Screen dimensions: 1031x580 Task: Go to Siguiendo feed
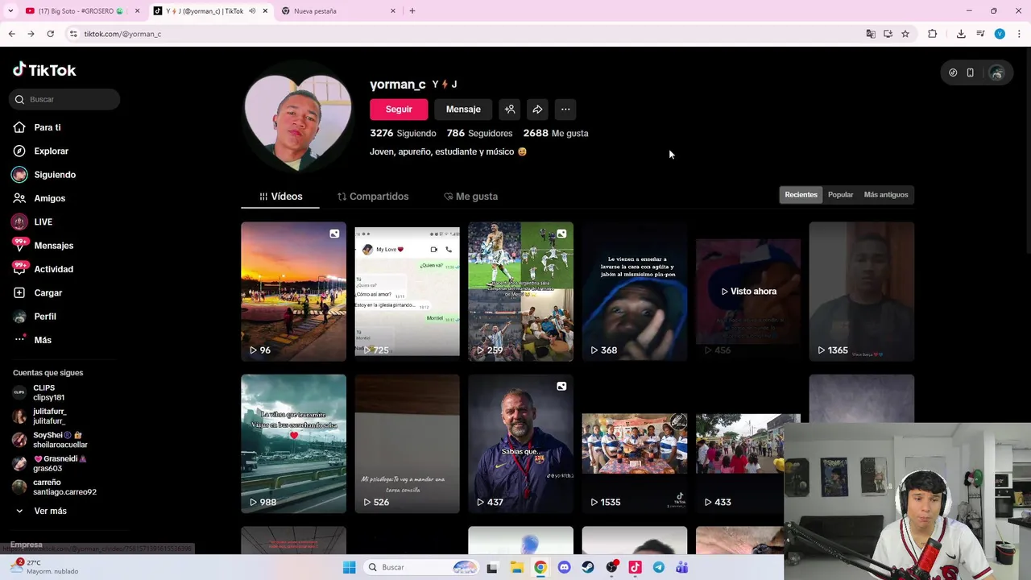coord(44,175)
